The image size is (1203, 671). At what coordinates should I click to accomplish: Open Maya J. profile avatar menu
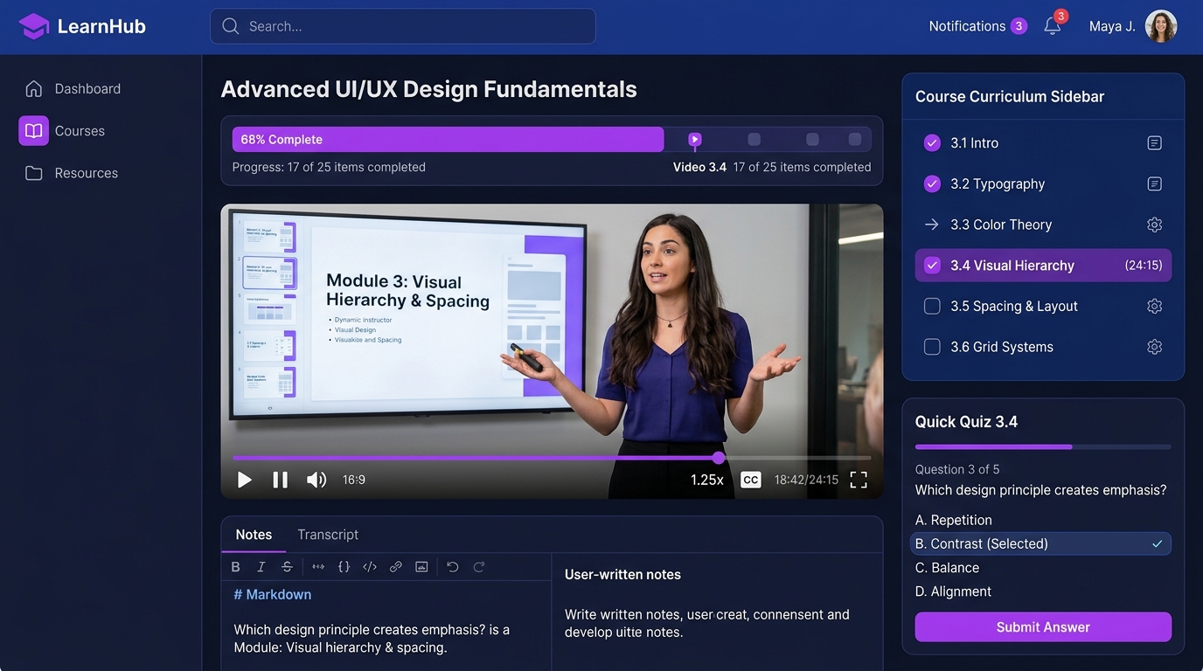1161,26
